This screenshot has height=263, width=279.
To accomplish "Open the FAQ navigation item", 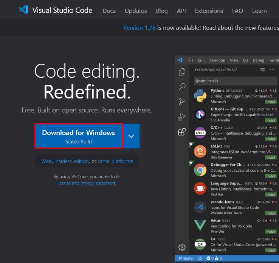I will 237,11.
